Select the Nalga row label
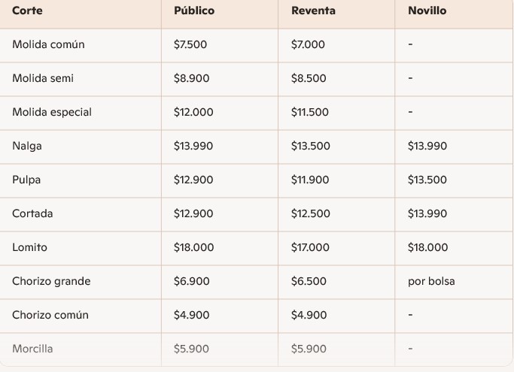The image size is (514, 372). click(27, 146)
